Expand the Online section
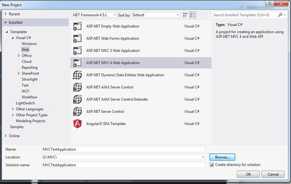 pyautogui.click(x=6, y=136)
